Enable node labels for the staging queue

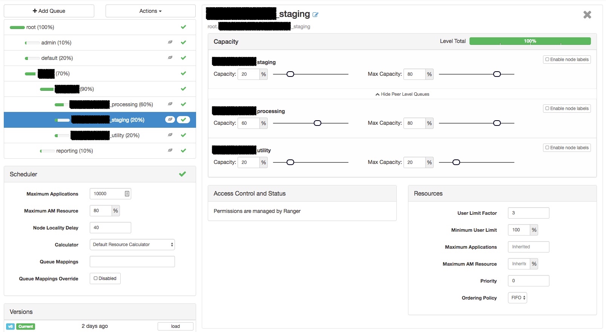[567, 60]
